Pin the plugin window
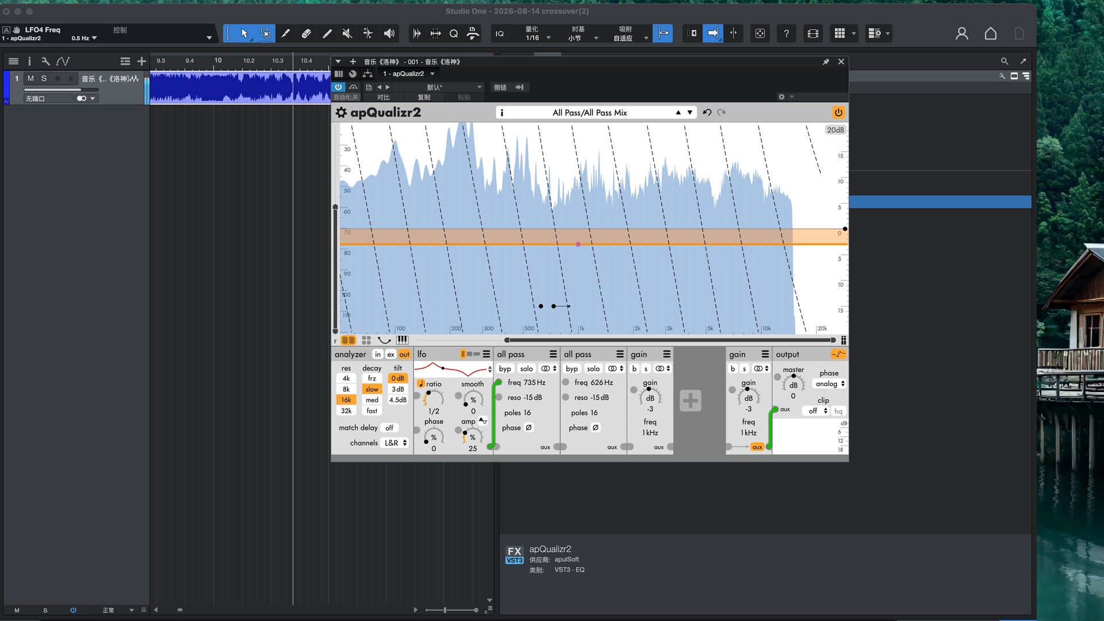Screen dimensions: 1104x621 [x=826, y=62]
